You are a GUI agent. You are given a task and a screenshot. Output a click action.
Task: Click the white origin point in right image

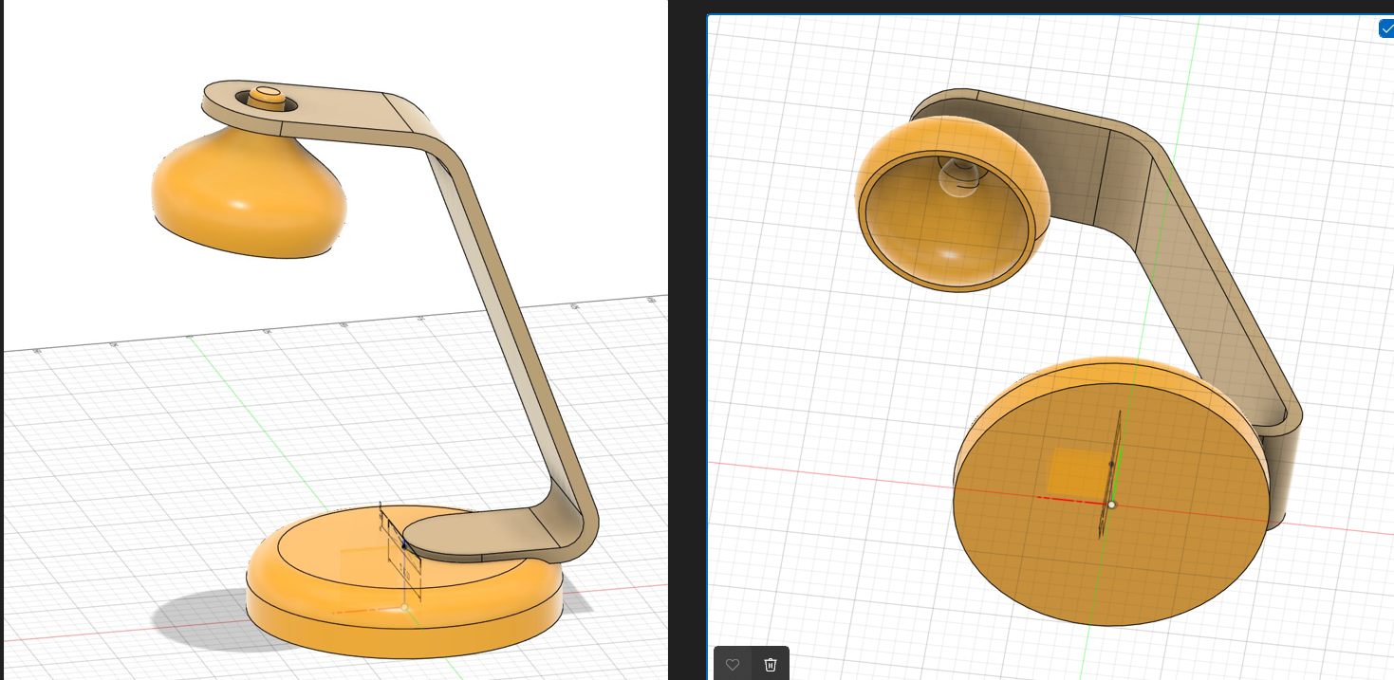[x=1112, y=505]
